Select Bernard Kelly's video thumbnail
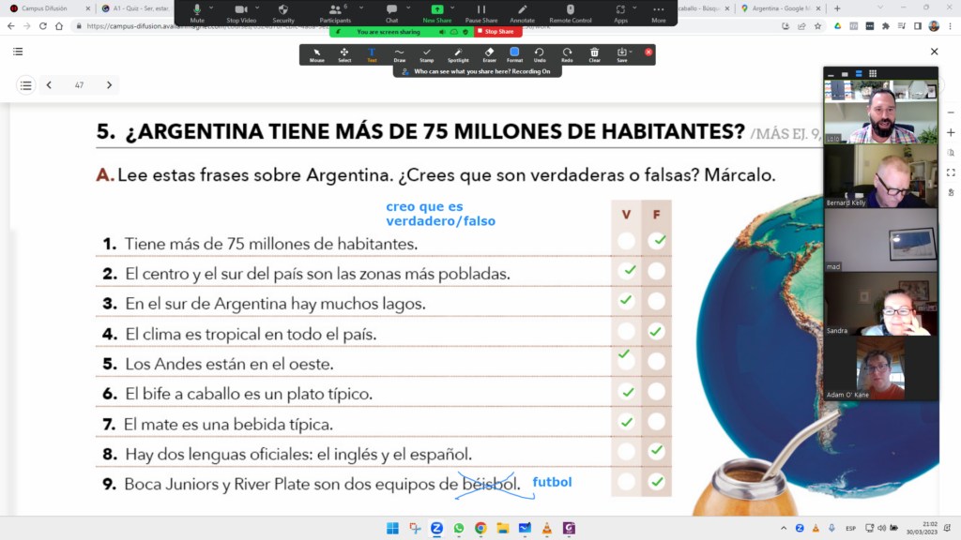The width and height of the screenshot is (961, 540). [880, 175]
